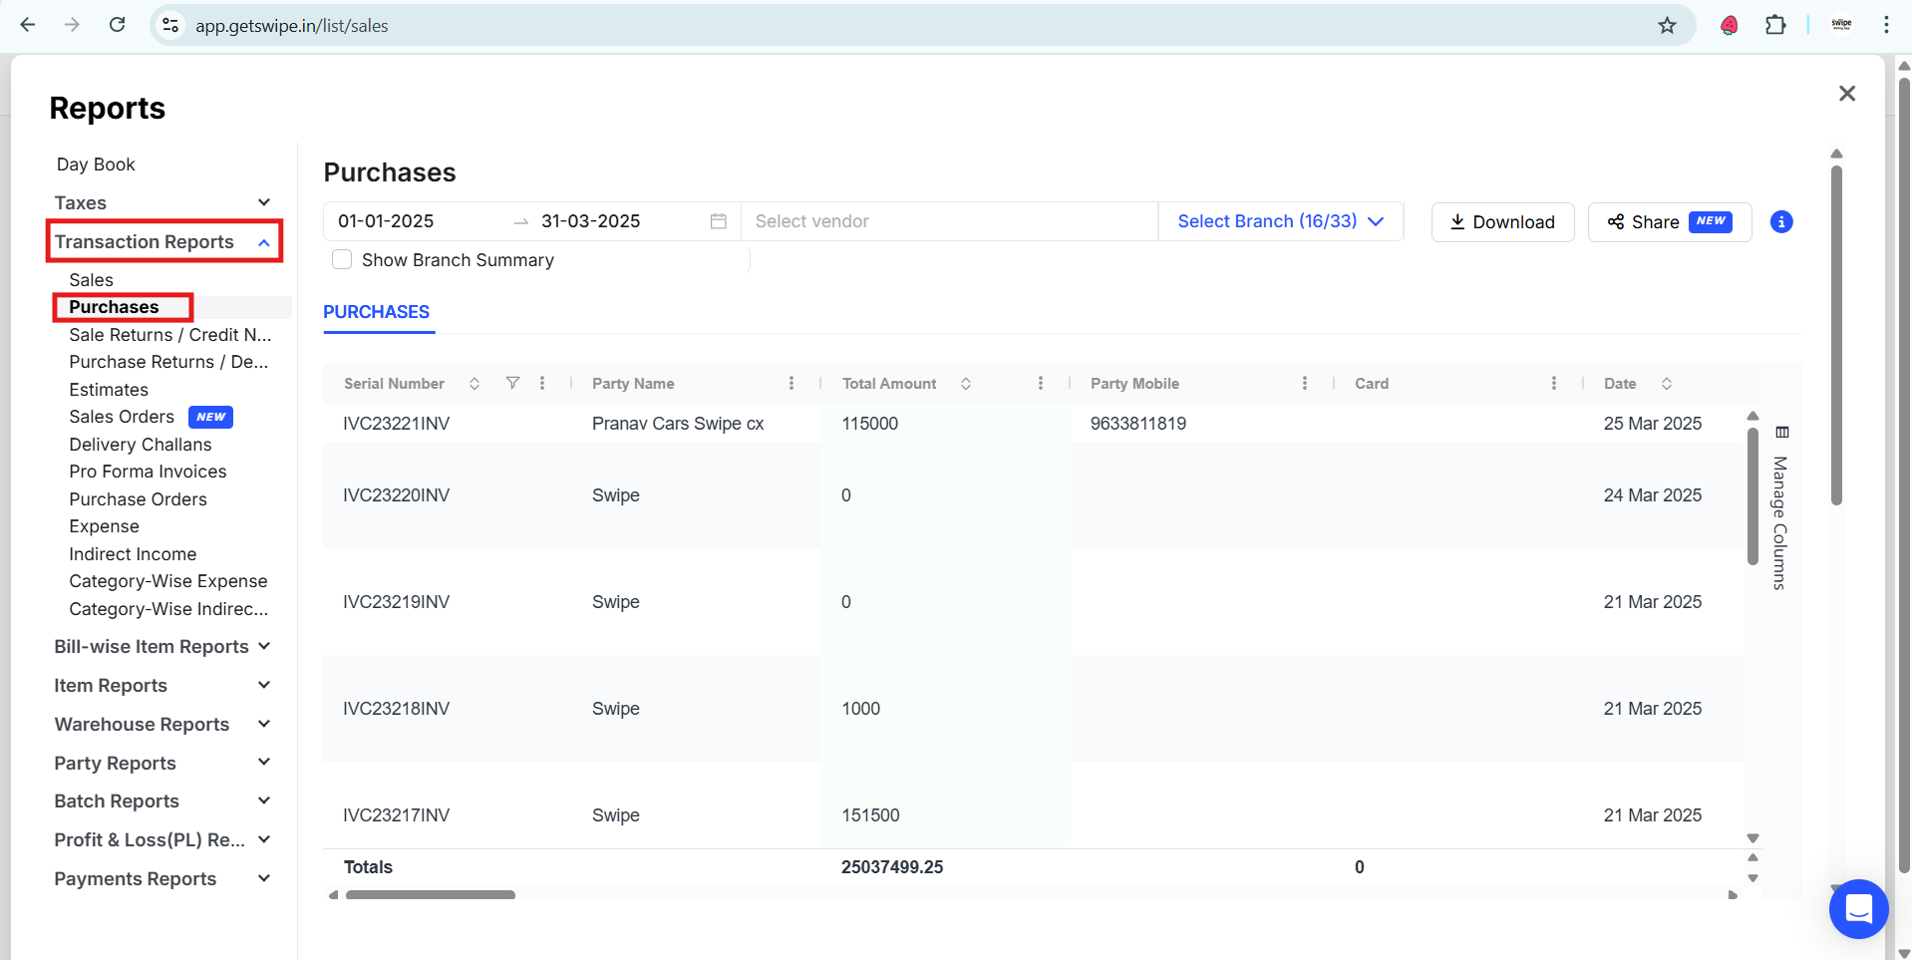Sort by Total Amount column

point(966,384)
